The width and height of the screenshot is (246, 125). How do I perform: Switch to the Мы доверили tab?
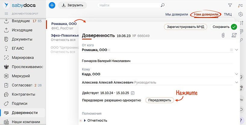(176, 14)
